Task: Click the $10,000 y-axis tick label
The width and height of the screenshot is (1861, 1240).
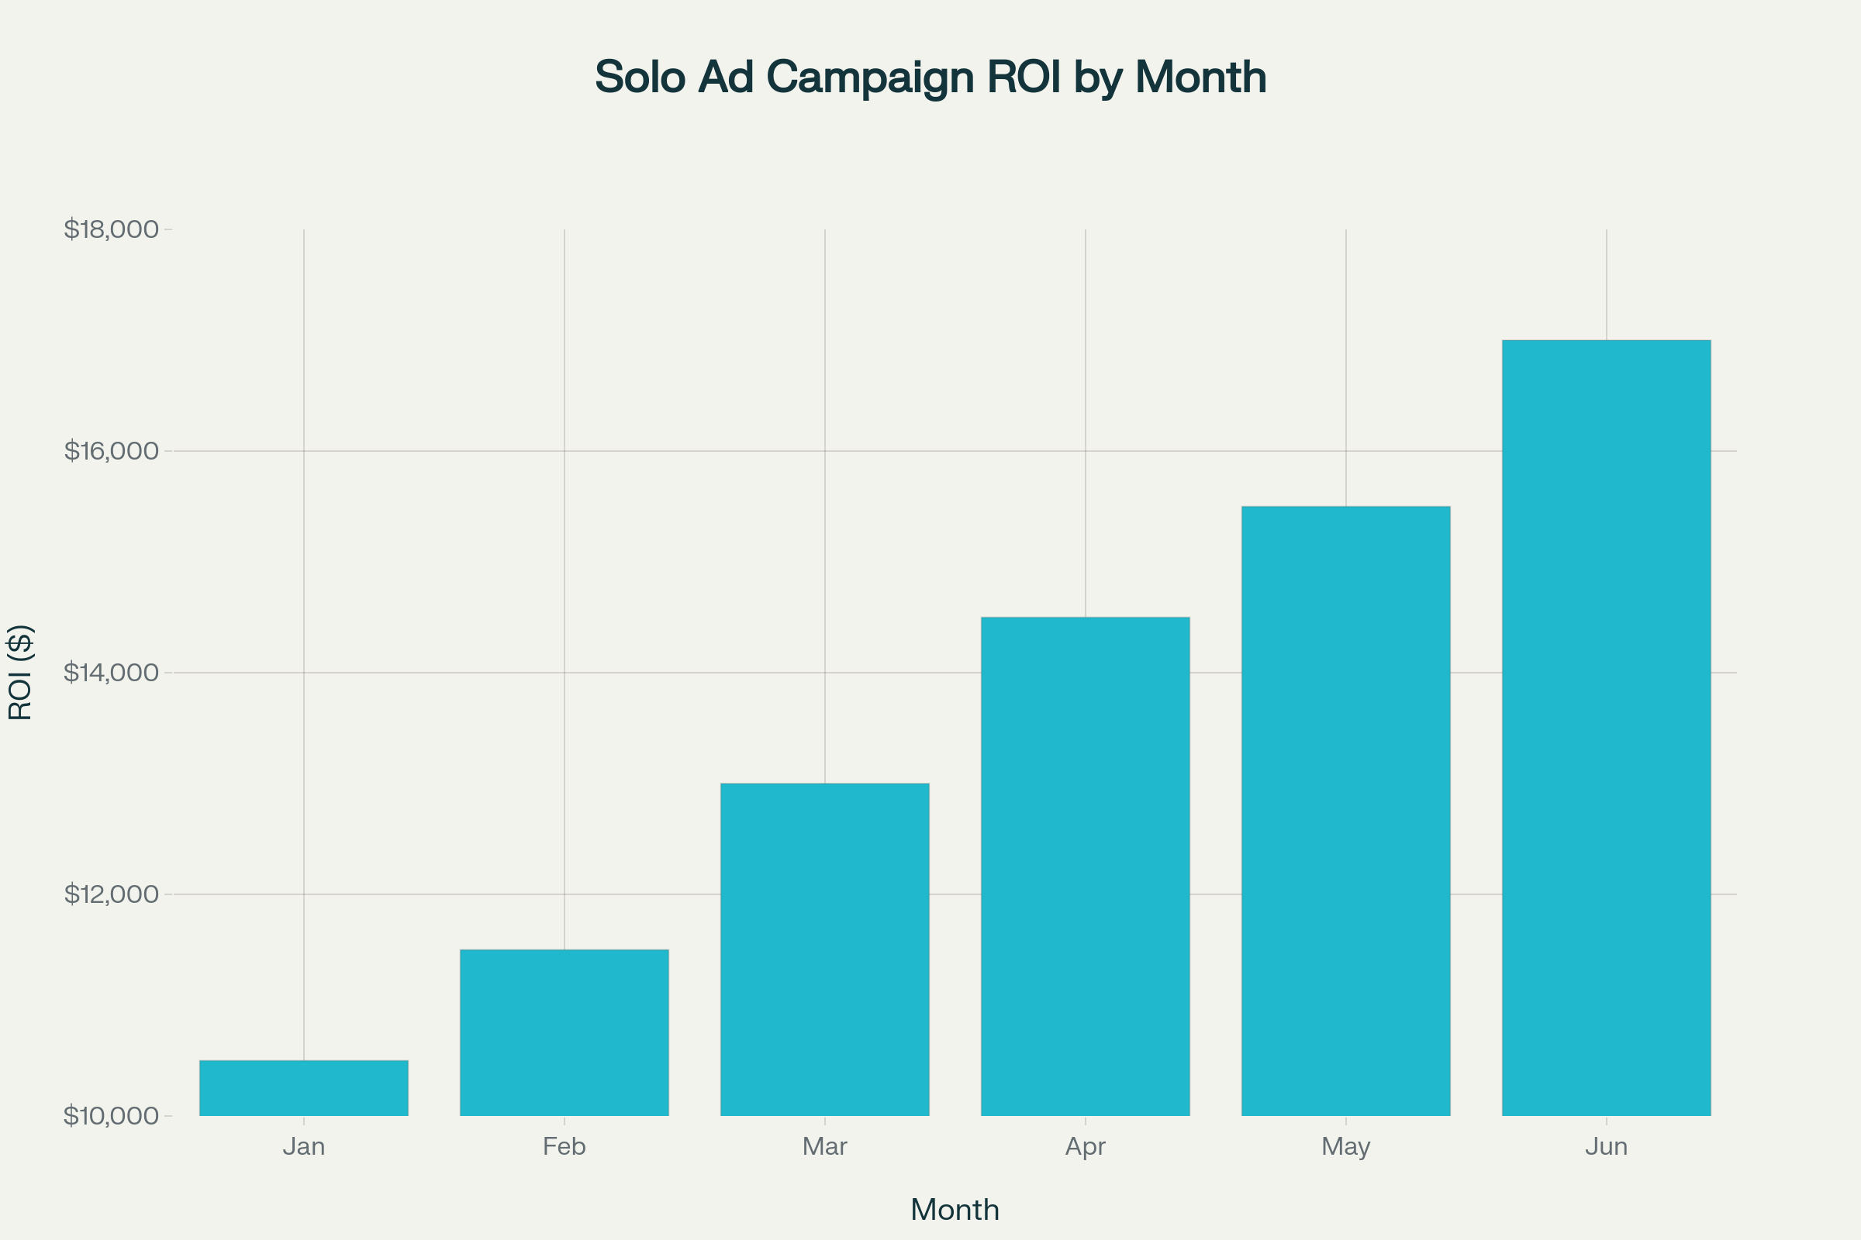Action: click(x=112, y=1116)
